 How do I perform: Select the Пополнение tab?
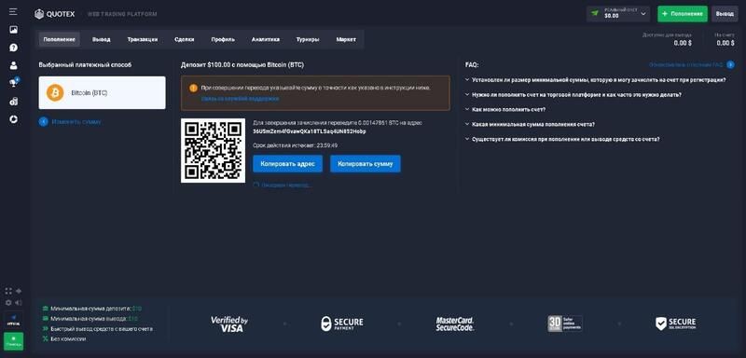(x=60, y=39)
